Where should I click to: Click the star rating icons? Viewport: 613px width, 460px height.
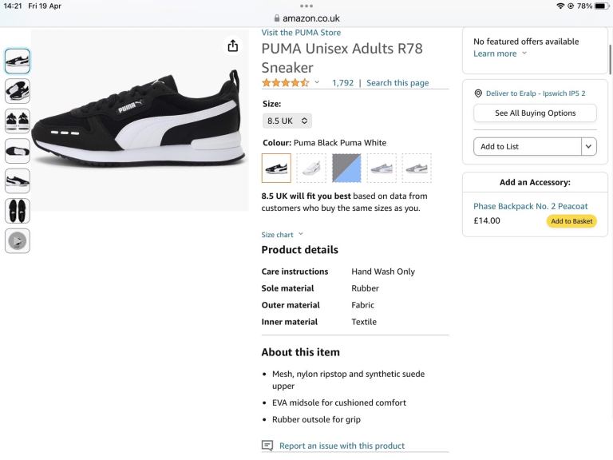(x=286, y=83)
